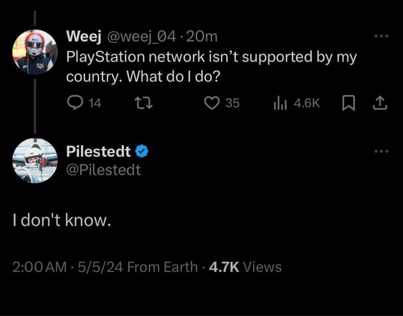Click Pilestedt's blue verified badge

click(142, 152)
